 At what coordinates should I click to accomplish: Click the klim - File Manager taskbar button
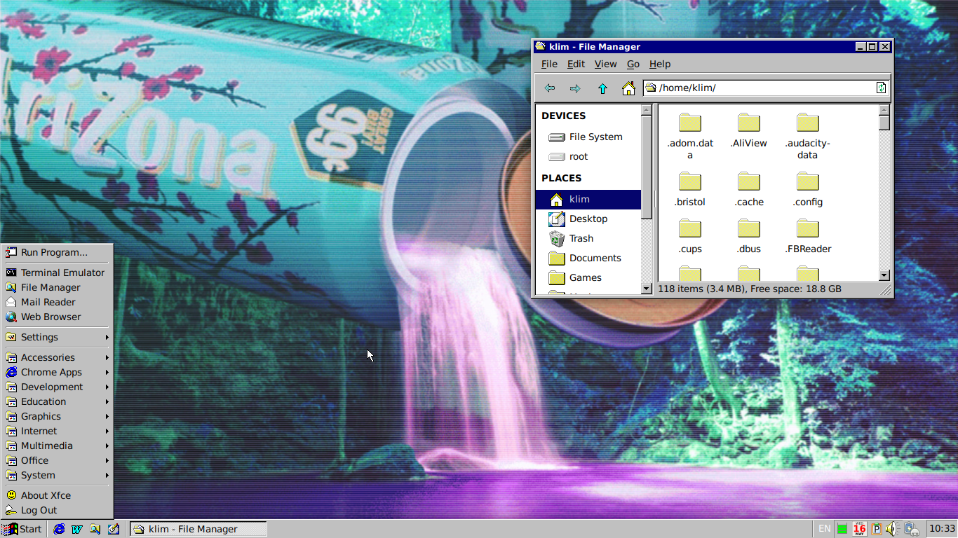coord(198,529)
